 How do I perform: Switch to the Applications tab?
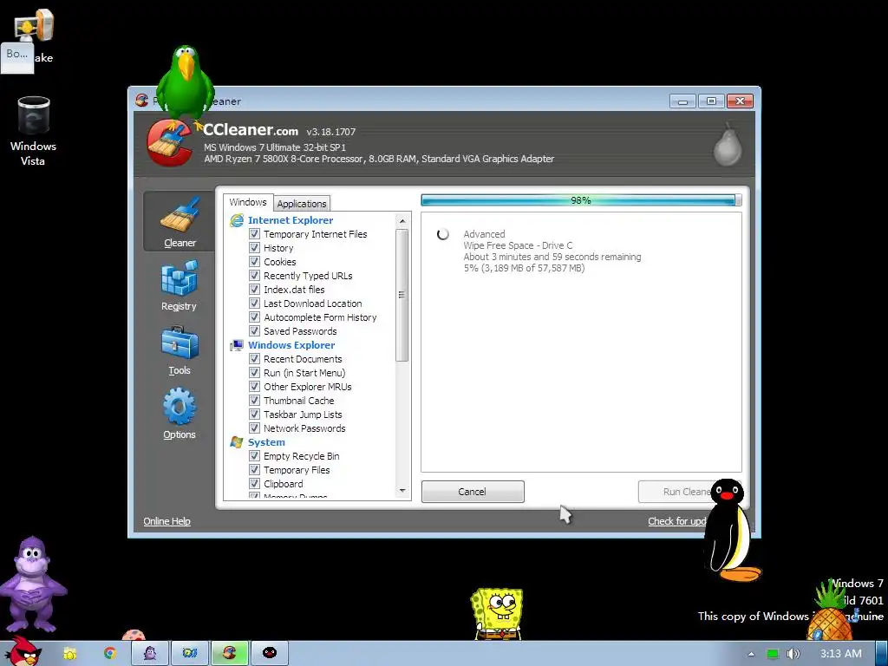pos(301,203)
